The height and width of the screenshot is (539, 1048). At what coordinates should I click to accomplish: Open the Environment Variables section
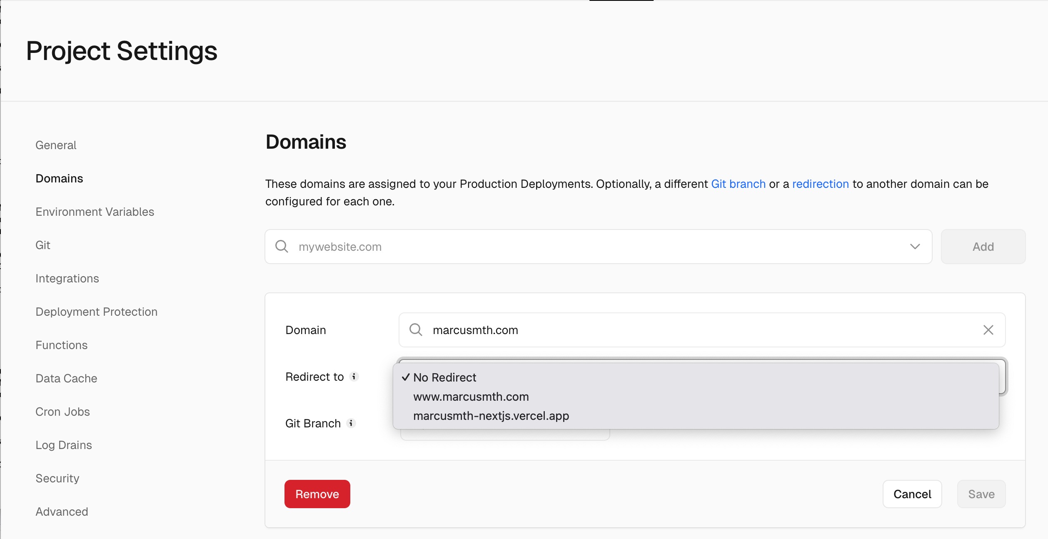coord(95,212)
